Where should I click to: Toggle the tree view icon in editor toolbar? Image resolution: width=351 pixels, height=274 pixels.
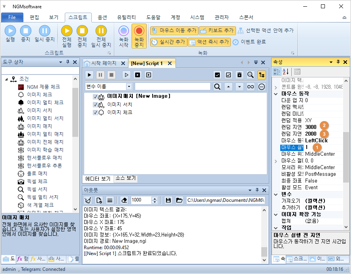click(x=261, y=75)
